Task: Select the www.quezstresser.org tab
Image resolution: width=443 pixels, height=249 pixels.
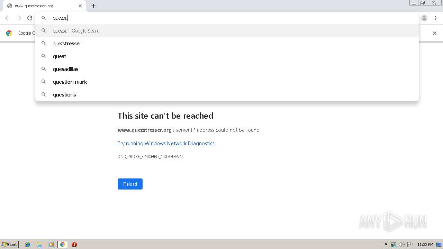Action: click(44, 6)
